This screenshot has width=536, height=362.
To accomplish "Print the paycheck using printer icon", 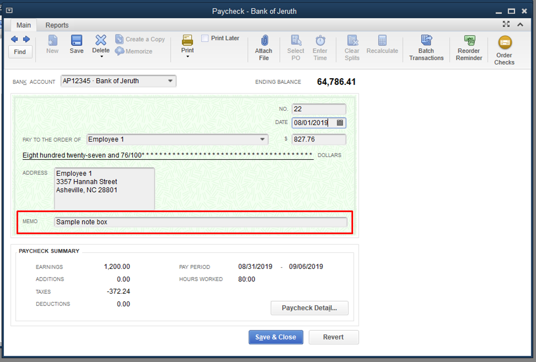I will 187,40.
